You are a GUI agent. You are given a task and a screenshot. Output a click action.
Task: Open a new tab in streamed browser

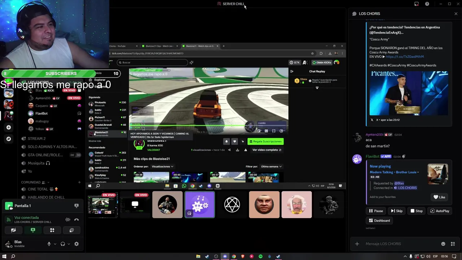223,46
